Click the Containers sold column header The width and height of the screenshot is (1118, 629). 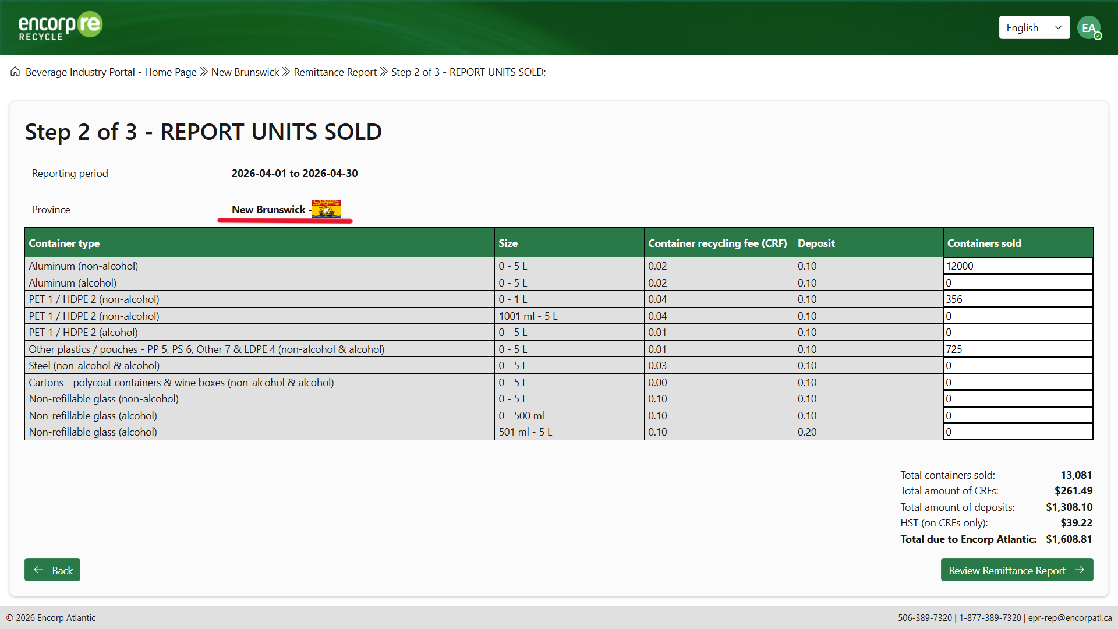[984, 243]
